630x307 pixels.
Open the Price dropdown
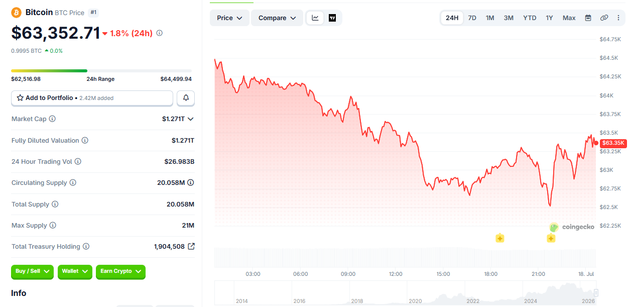pos(229,18)
